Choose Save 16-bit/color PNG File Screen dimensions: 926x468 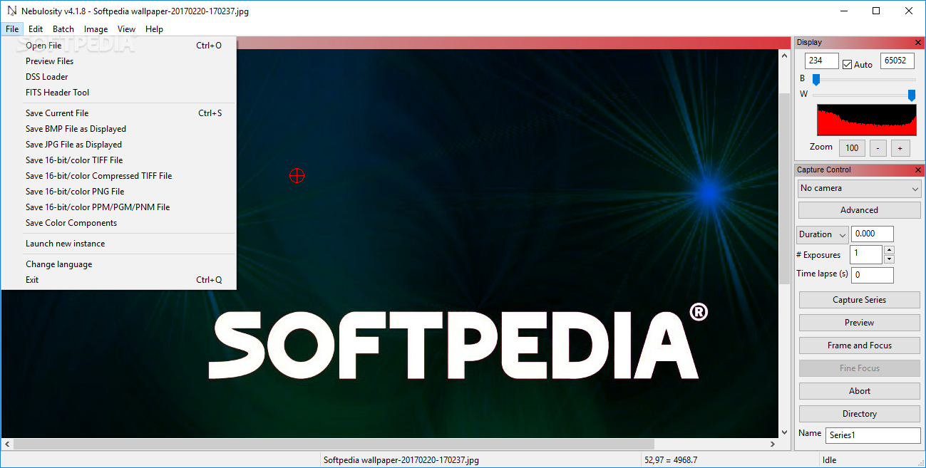pyautogui.click(x=119, y=192)
